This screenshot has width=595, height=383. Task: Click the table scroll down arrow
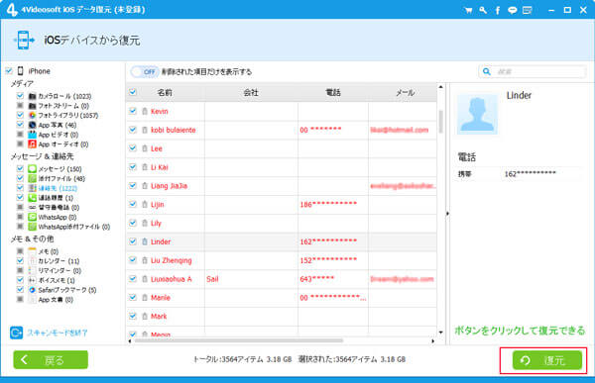coord(440,333)
